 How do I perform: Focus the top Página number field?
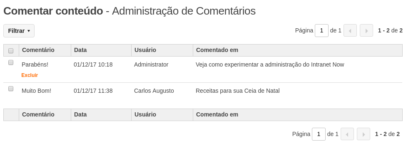click(321, 30)
